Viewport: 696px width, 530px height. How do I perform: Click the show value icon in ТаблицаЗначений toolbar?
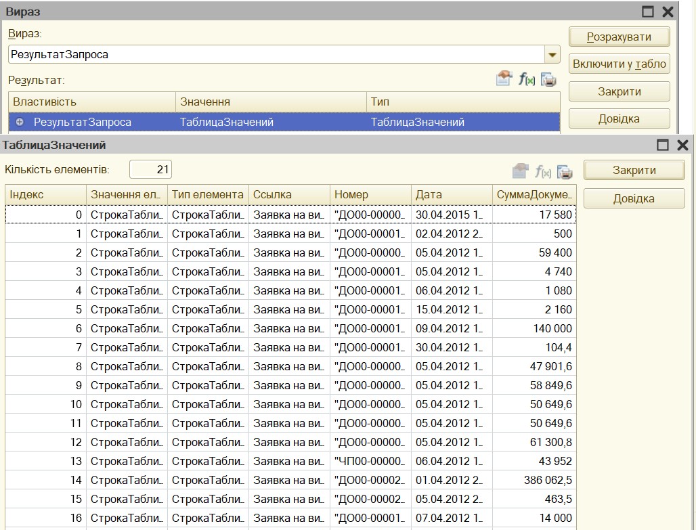click(520, 171)
